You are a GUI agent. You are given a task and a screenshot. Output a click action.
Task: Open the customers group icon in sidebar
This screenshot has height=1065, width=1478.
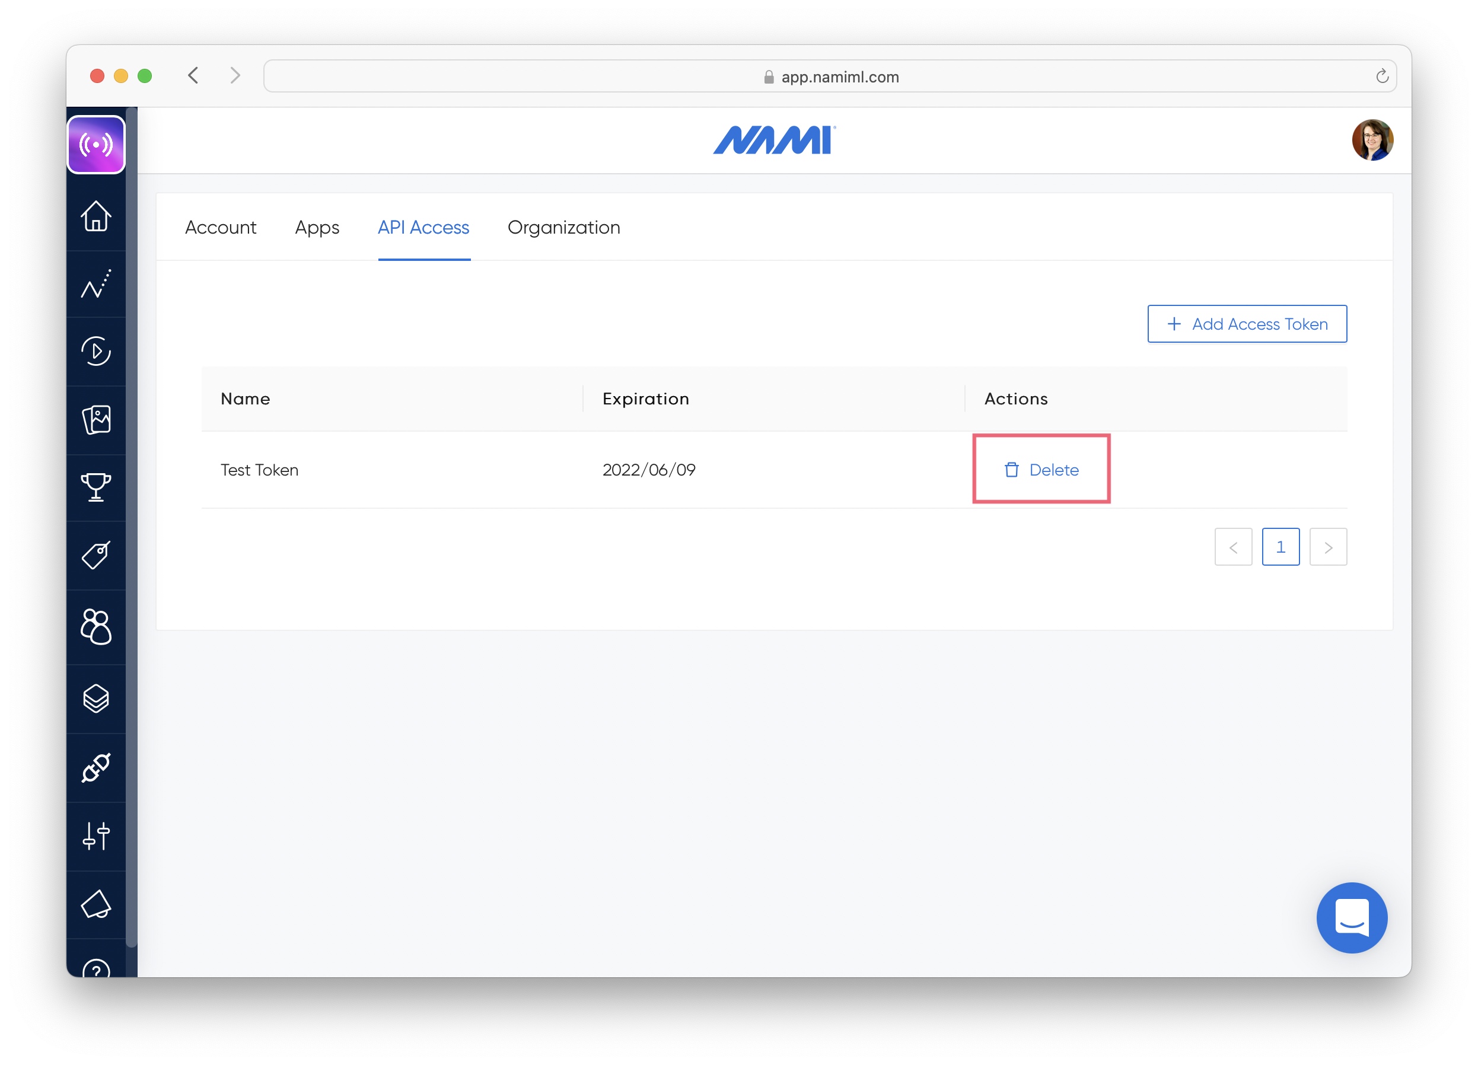pos(96,627)
